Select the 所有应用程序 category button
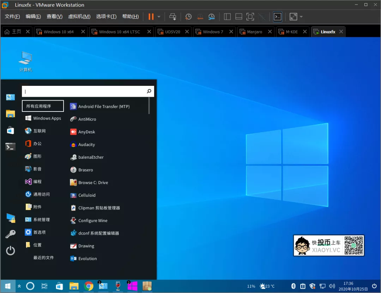This screenshot has height=293, width=381. point(43,106)
